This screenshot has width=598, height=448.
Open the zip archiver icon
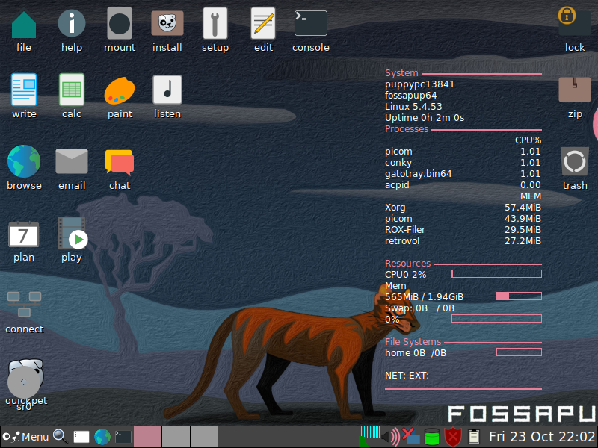[574, 90]
